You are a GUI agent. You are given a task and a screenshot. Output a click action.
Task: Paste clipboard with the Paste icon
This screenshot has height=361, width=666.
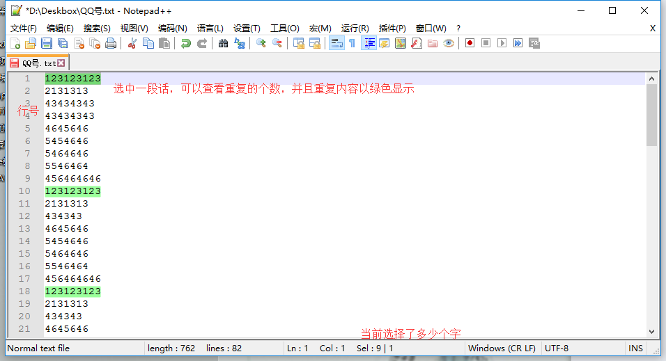click(x=164, y=43)
